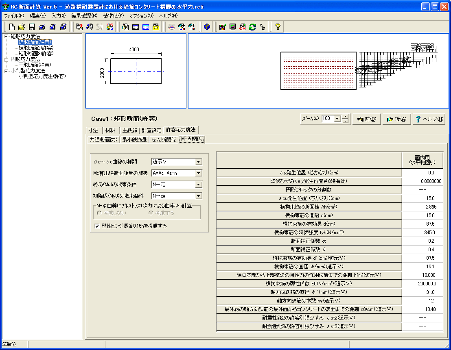This screenshot has width=451, height=350.
Task: Click the zoom percentage spinner up arrow
Action: [346, 117]
